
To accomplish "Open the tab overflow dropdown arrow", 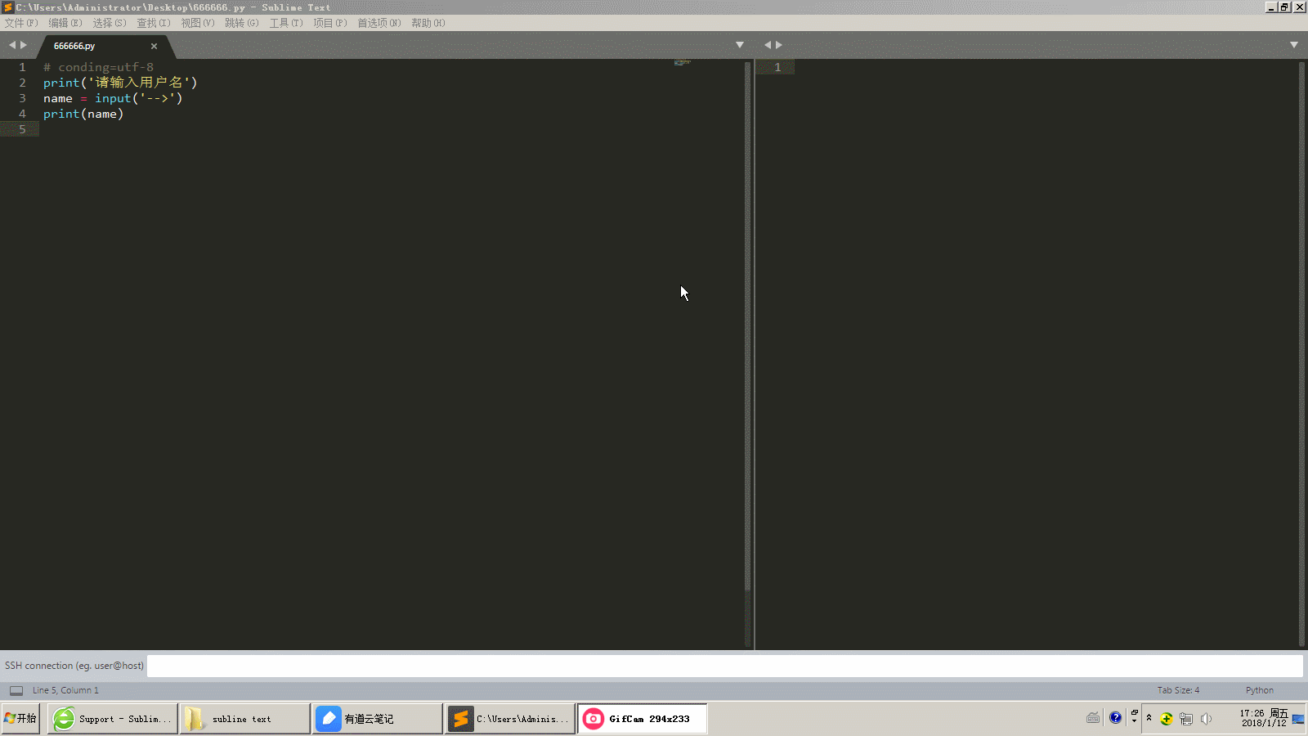I will coord(740,45).
